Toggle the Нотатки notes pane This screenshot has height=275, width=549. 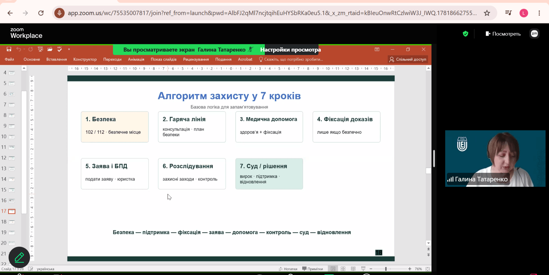[x=288, y=269]
